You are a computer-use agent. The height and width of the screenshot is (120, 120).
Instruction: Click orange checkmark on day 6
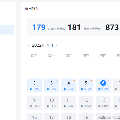tap(109, 81)
